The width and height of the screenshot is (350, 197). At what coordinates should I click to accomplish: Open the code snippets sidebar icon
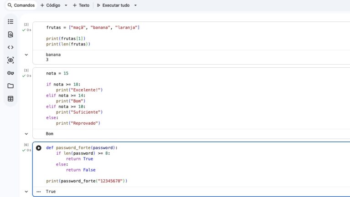click(x=10, y=47)
